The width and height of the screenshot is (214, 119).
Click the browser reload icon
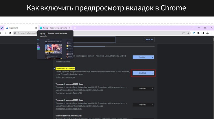(10, 33)
